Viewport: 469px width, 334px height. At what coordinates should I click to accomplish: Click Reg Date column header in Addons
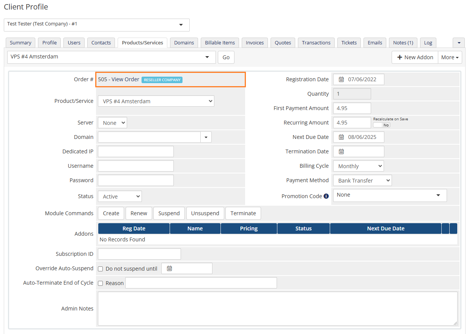tap(134, 228)
